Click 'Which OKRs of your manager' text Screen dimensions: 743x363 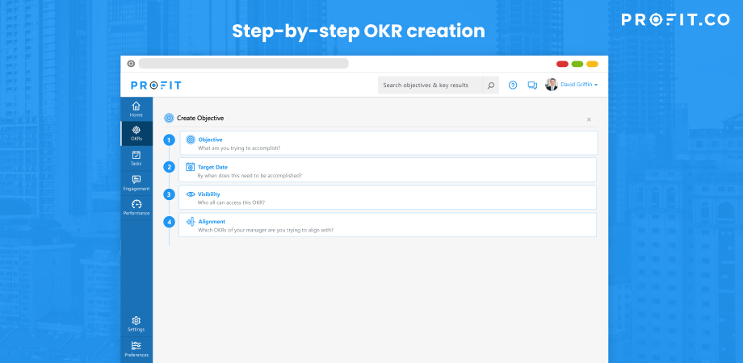(x=233, y=231)
